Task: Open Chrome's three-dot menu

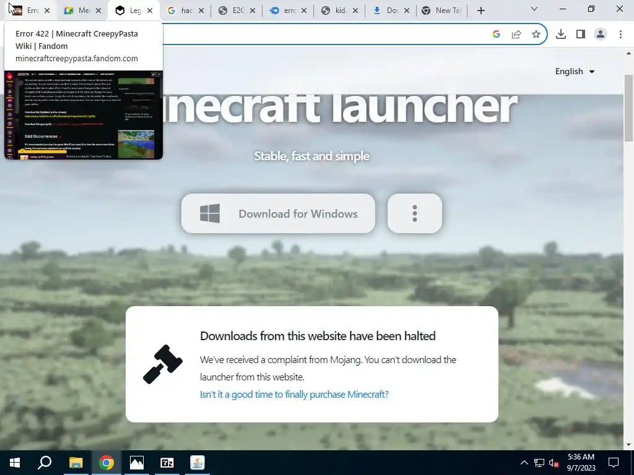Action: 620,35
